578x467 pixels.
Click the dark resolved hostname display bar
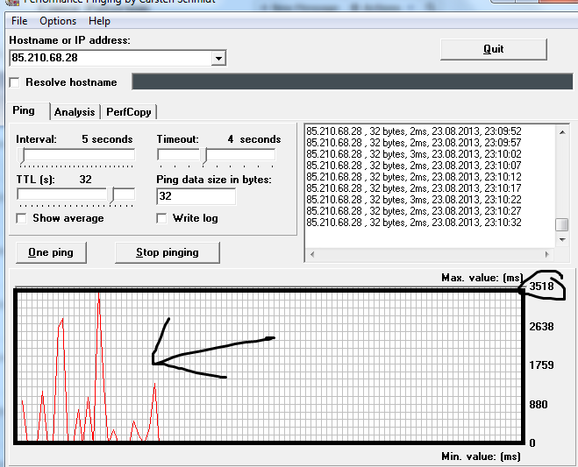tap(353, 81)
